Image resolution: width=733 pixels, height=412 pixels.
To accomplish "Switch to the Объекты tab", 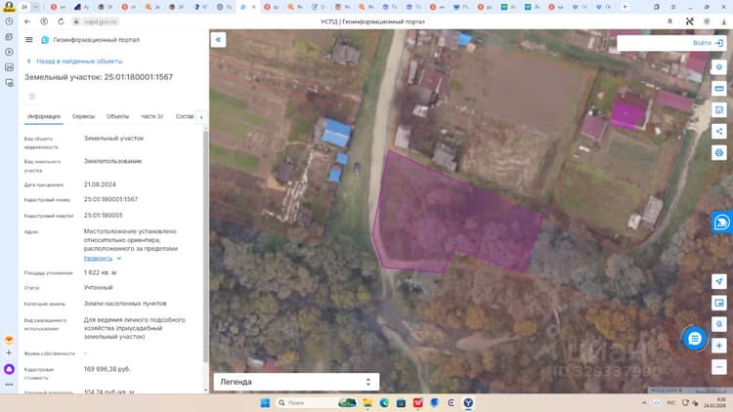I will tap(117, 116).
